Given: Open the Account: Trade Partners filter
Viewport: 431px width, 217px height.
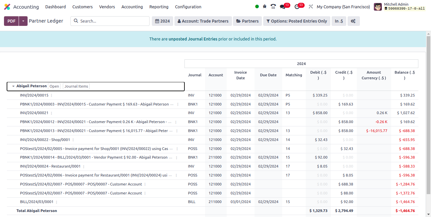Looking at the screenshot, I should (203, 21).
